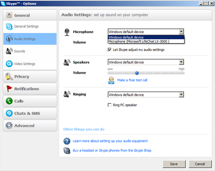Click the green phone icon on Calls
215x171 pixels.
(x=9, y=101)
